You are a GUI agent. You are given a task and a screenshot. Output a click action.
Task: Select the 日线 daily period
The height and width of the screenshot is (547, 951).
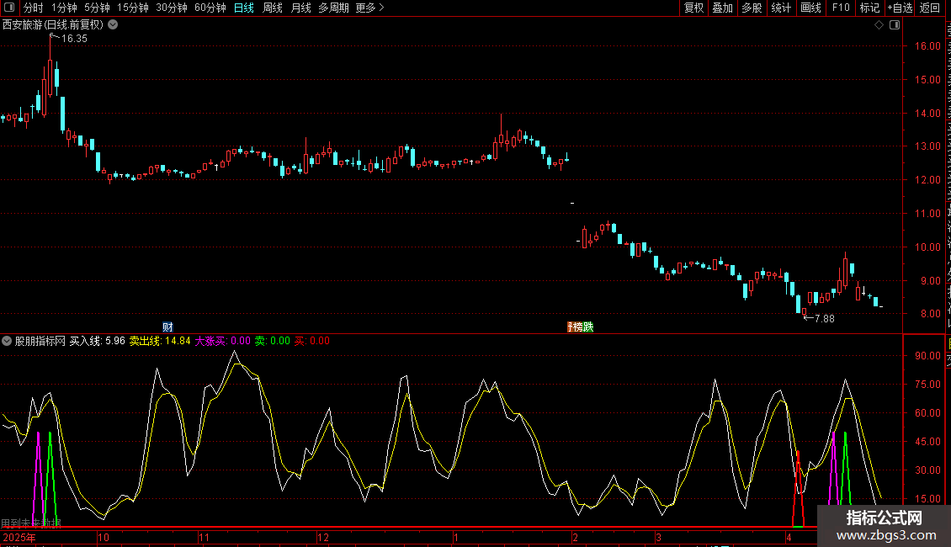coord(244,8)
